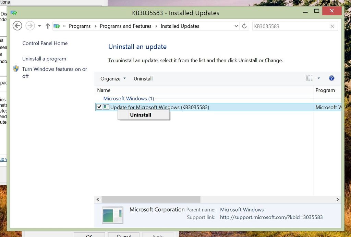Refresh the Installed Updates view
The image size is (351, 237).
(x=244, y=26)
